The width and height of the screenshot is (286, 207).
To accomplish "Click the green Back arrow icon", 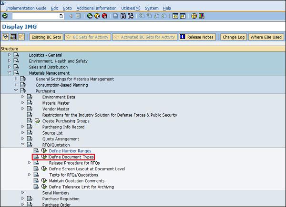I will point(90,16).
